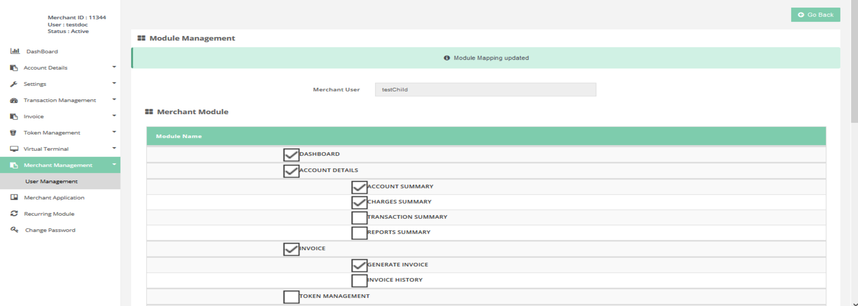
Task: Tick the TOKEN MANAGEMENT module checkbox
Action: point(291,297)
